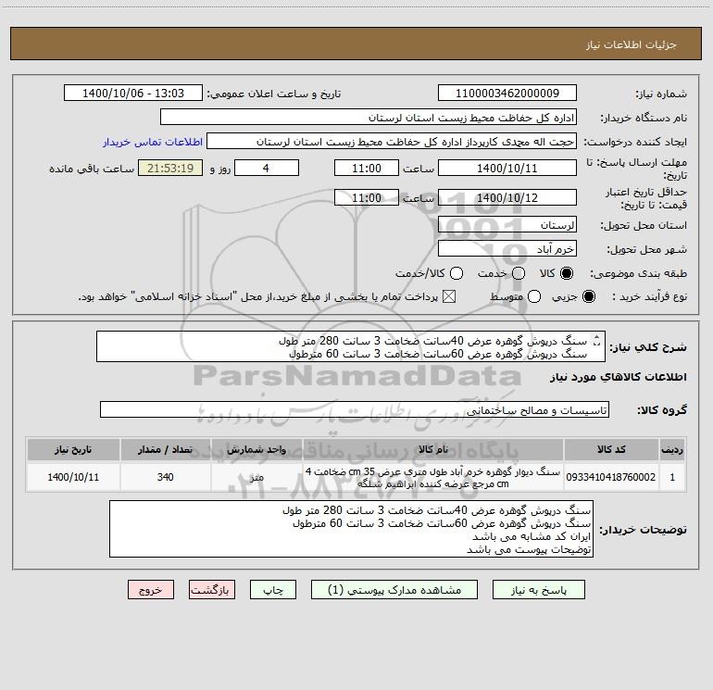Screen dimensions: 713x690
Task: Click the پاسخ به نیاز button
Action: 538,589
